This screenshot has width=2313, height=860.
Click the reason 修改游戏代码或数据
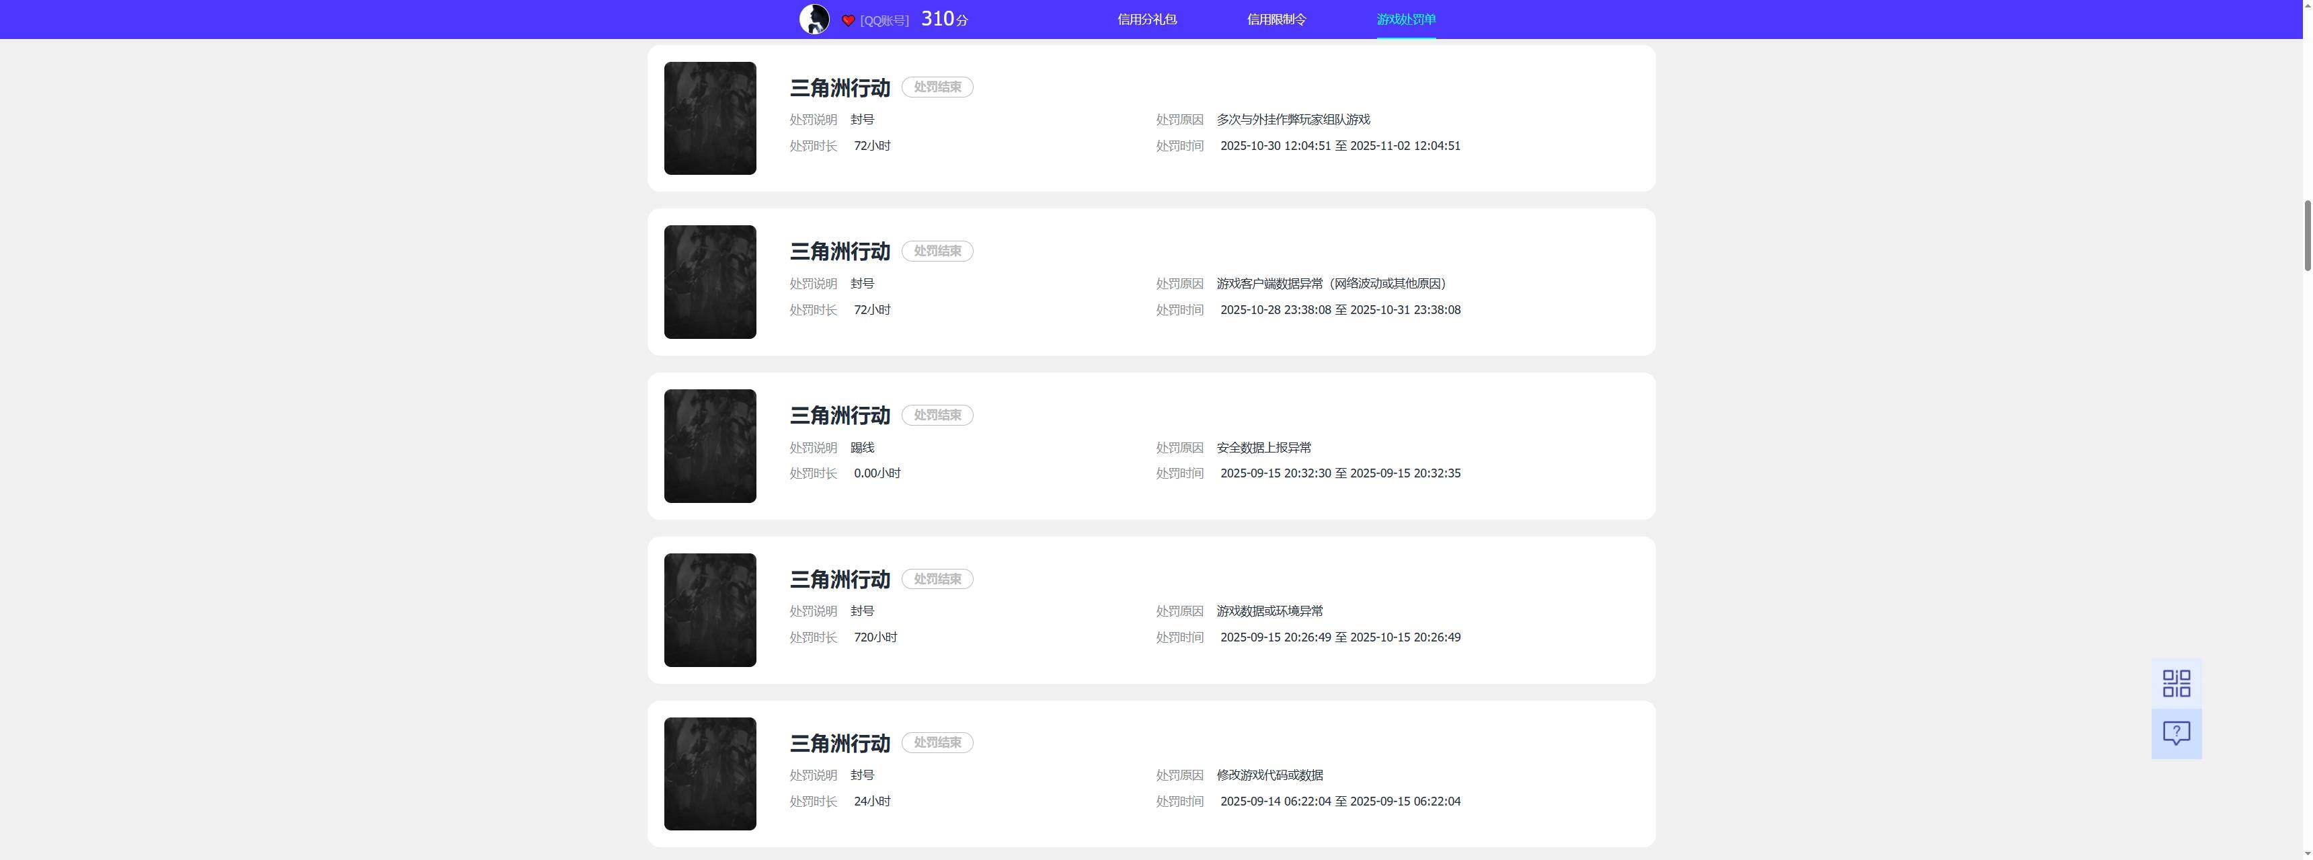(x=1269, y=775)
